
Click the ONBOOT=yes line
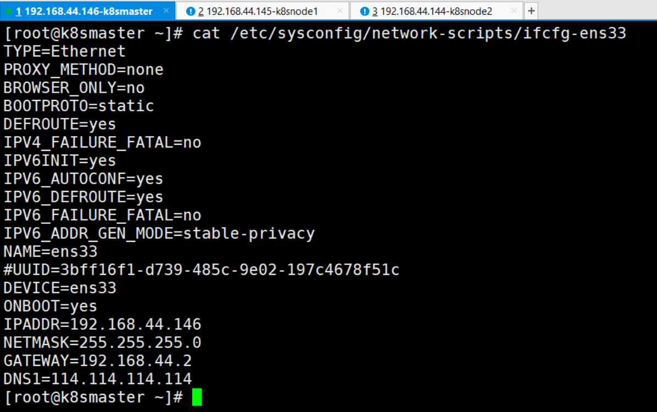[x=51, y=306]
